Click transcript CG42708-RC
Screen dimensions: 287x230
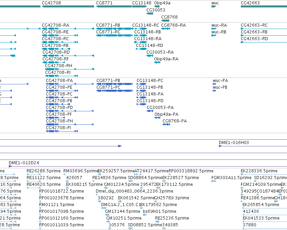point(60,42)
